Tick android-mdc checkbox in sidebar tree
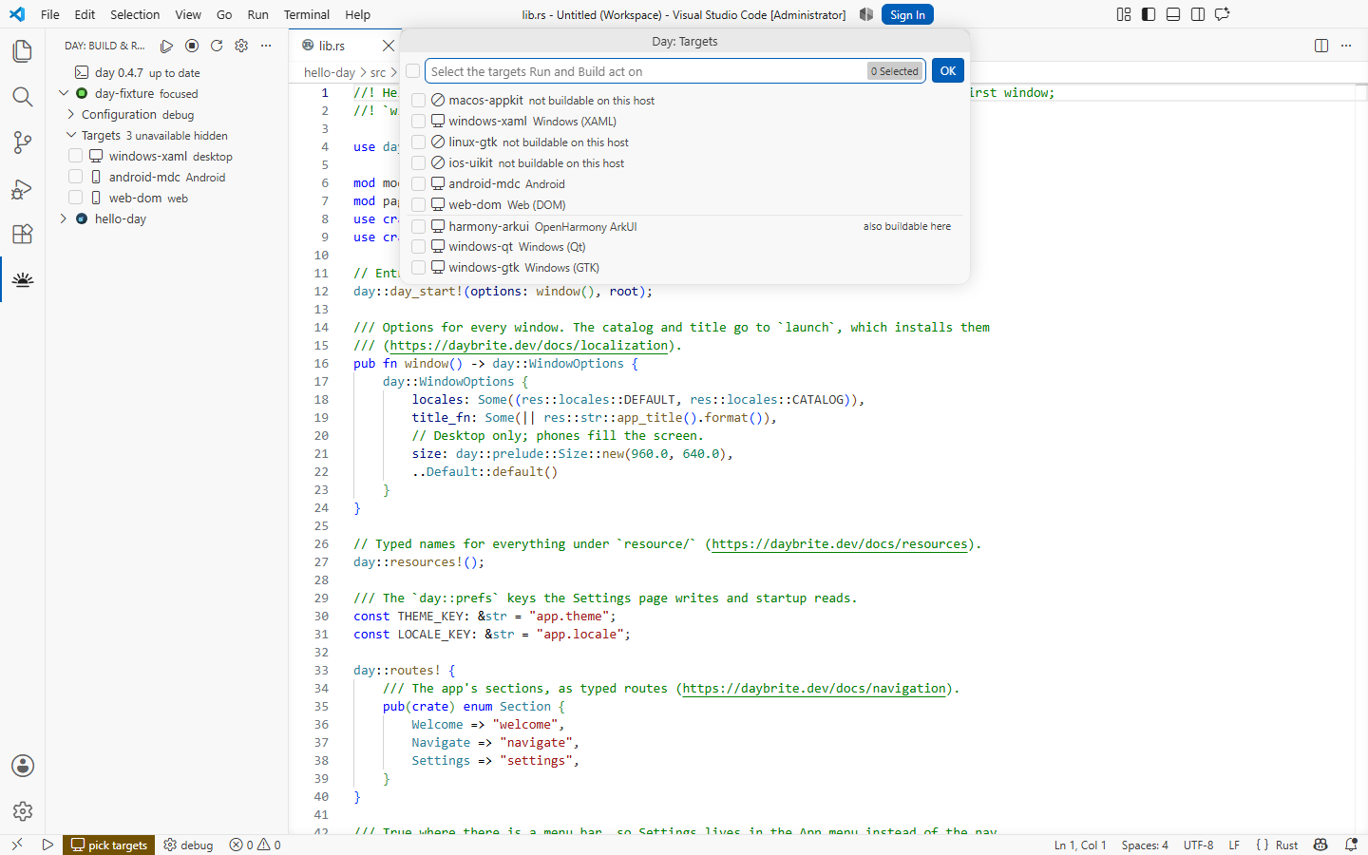Image resolution: width=1368 pixels, height=855 pixels. (x=76, y=177)
